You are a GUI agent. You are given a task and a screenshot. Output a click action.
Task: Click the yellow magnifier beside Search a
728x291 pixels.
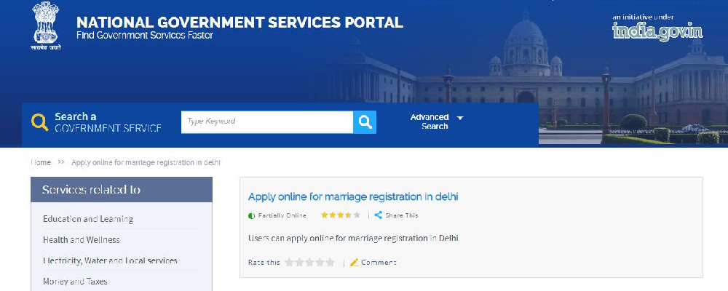[40, 122]
